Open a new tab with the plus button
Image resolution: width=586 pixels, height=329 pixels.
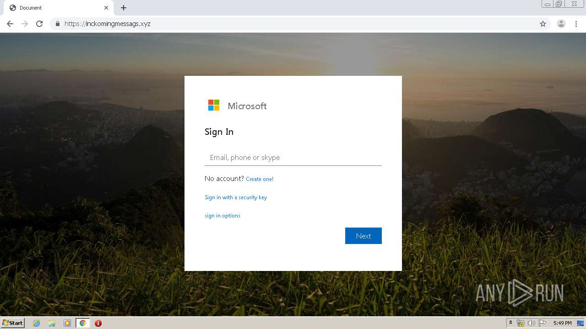[124, 8]
